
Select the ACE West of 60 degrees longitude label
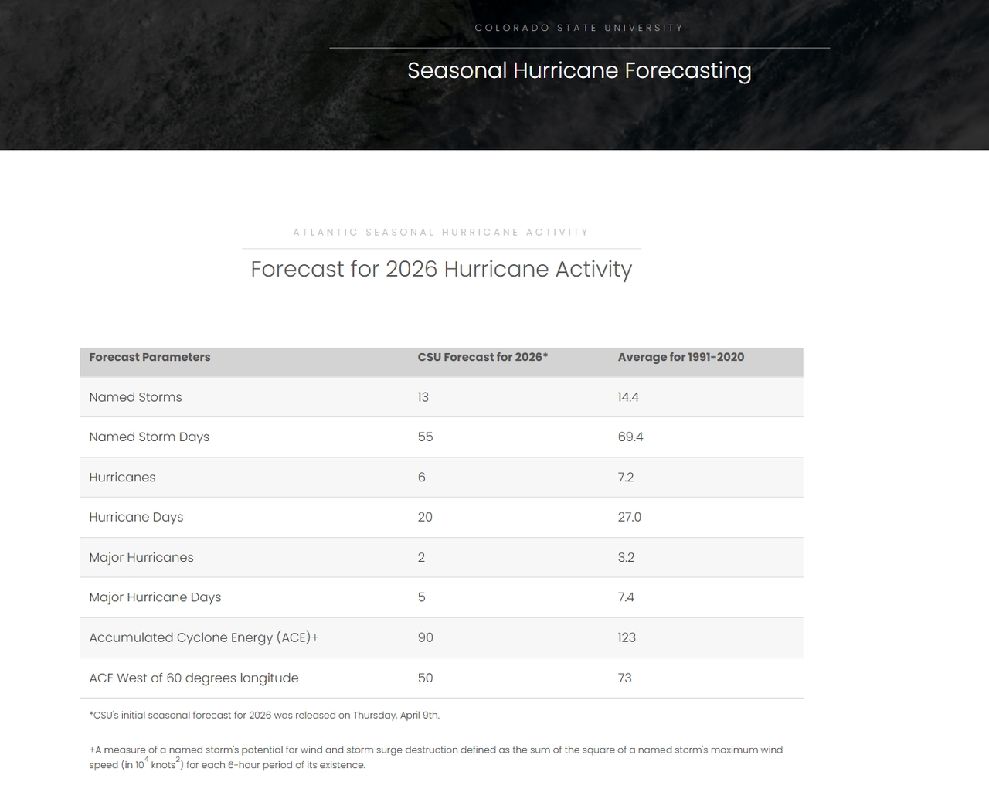pos(194,678)
